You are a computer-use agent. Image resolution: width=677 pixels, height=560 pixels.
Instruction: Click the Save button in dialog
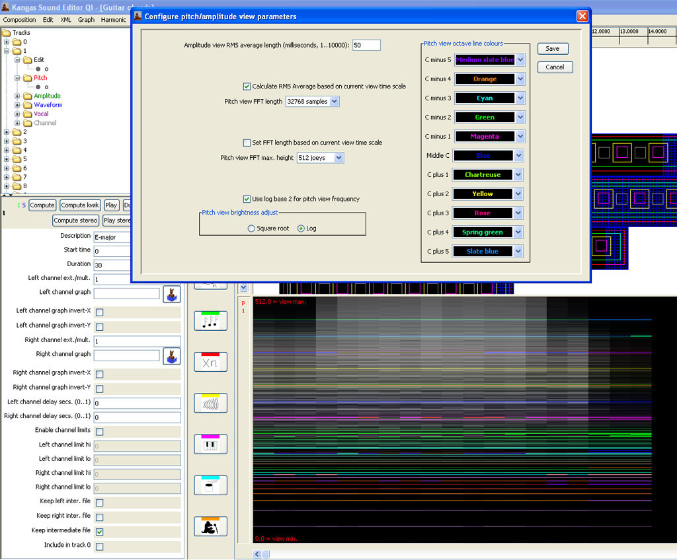click(x=553, y=49)
